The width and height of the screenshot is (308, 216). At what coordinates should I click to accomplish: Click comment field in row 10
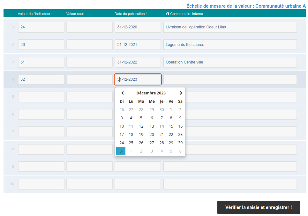point(230,184)
